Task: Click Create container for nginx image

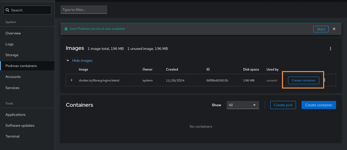Action: tap(304, 80)
